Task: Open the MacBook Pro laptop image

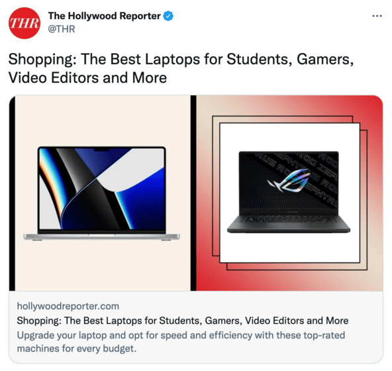Action: pos(101,193)
